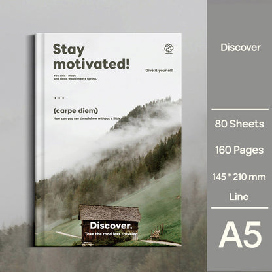Click the '80 Sheets' specification text
The width and height of the screenshot is (272, 272).
pyautogui.click(x=239, y=124)
